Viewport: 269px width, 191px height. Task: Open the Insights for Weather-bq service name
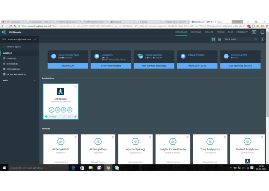(173, 149)
